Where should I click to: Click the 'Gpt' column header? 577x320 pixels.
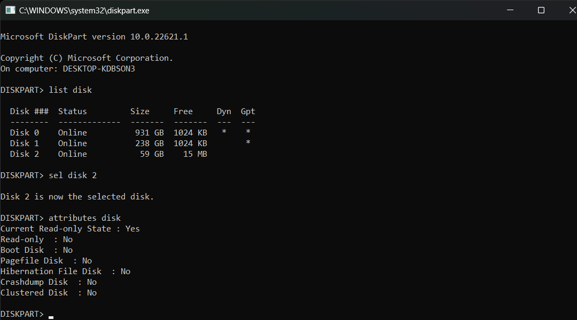click(x=248, y=111)
